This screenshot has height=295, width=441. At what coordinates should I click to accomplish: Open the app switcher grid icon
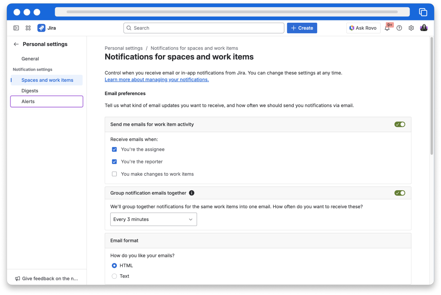click(28, 28)
